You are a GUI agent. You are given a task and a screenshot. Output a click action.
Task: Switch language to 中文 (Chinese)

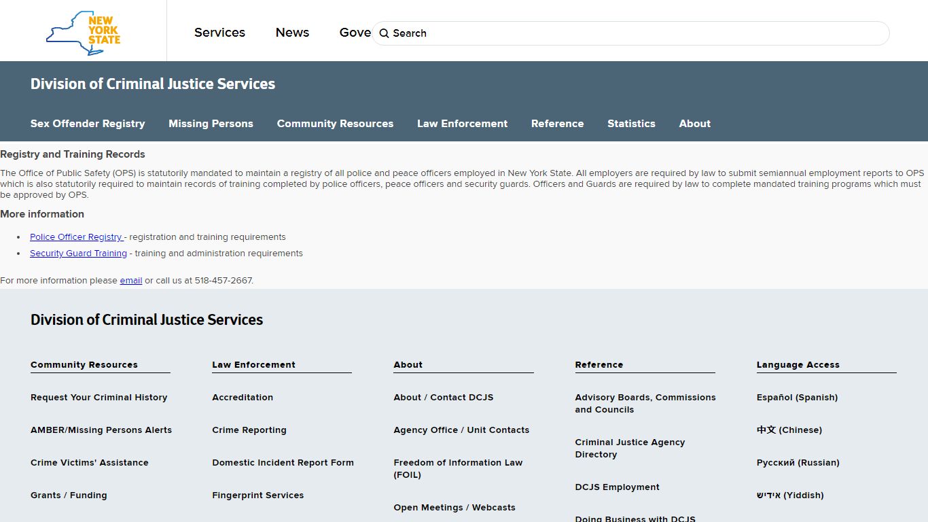pos(789,430)
